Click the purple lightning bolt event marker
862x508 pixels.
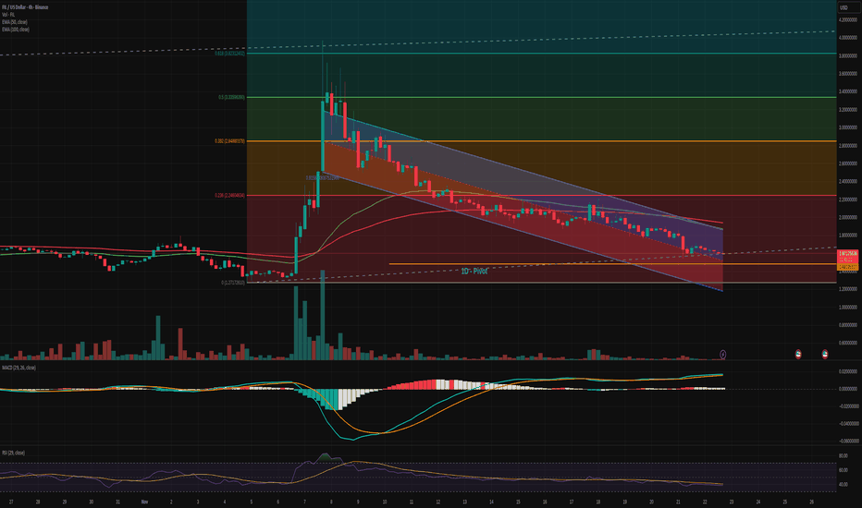click(x=722, y=354)
